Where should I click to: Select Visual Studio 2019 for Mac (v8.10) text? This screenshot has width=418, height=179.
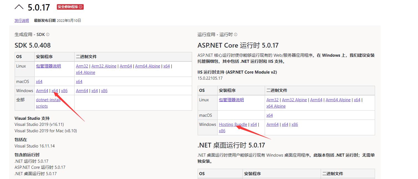click(46, 131)
